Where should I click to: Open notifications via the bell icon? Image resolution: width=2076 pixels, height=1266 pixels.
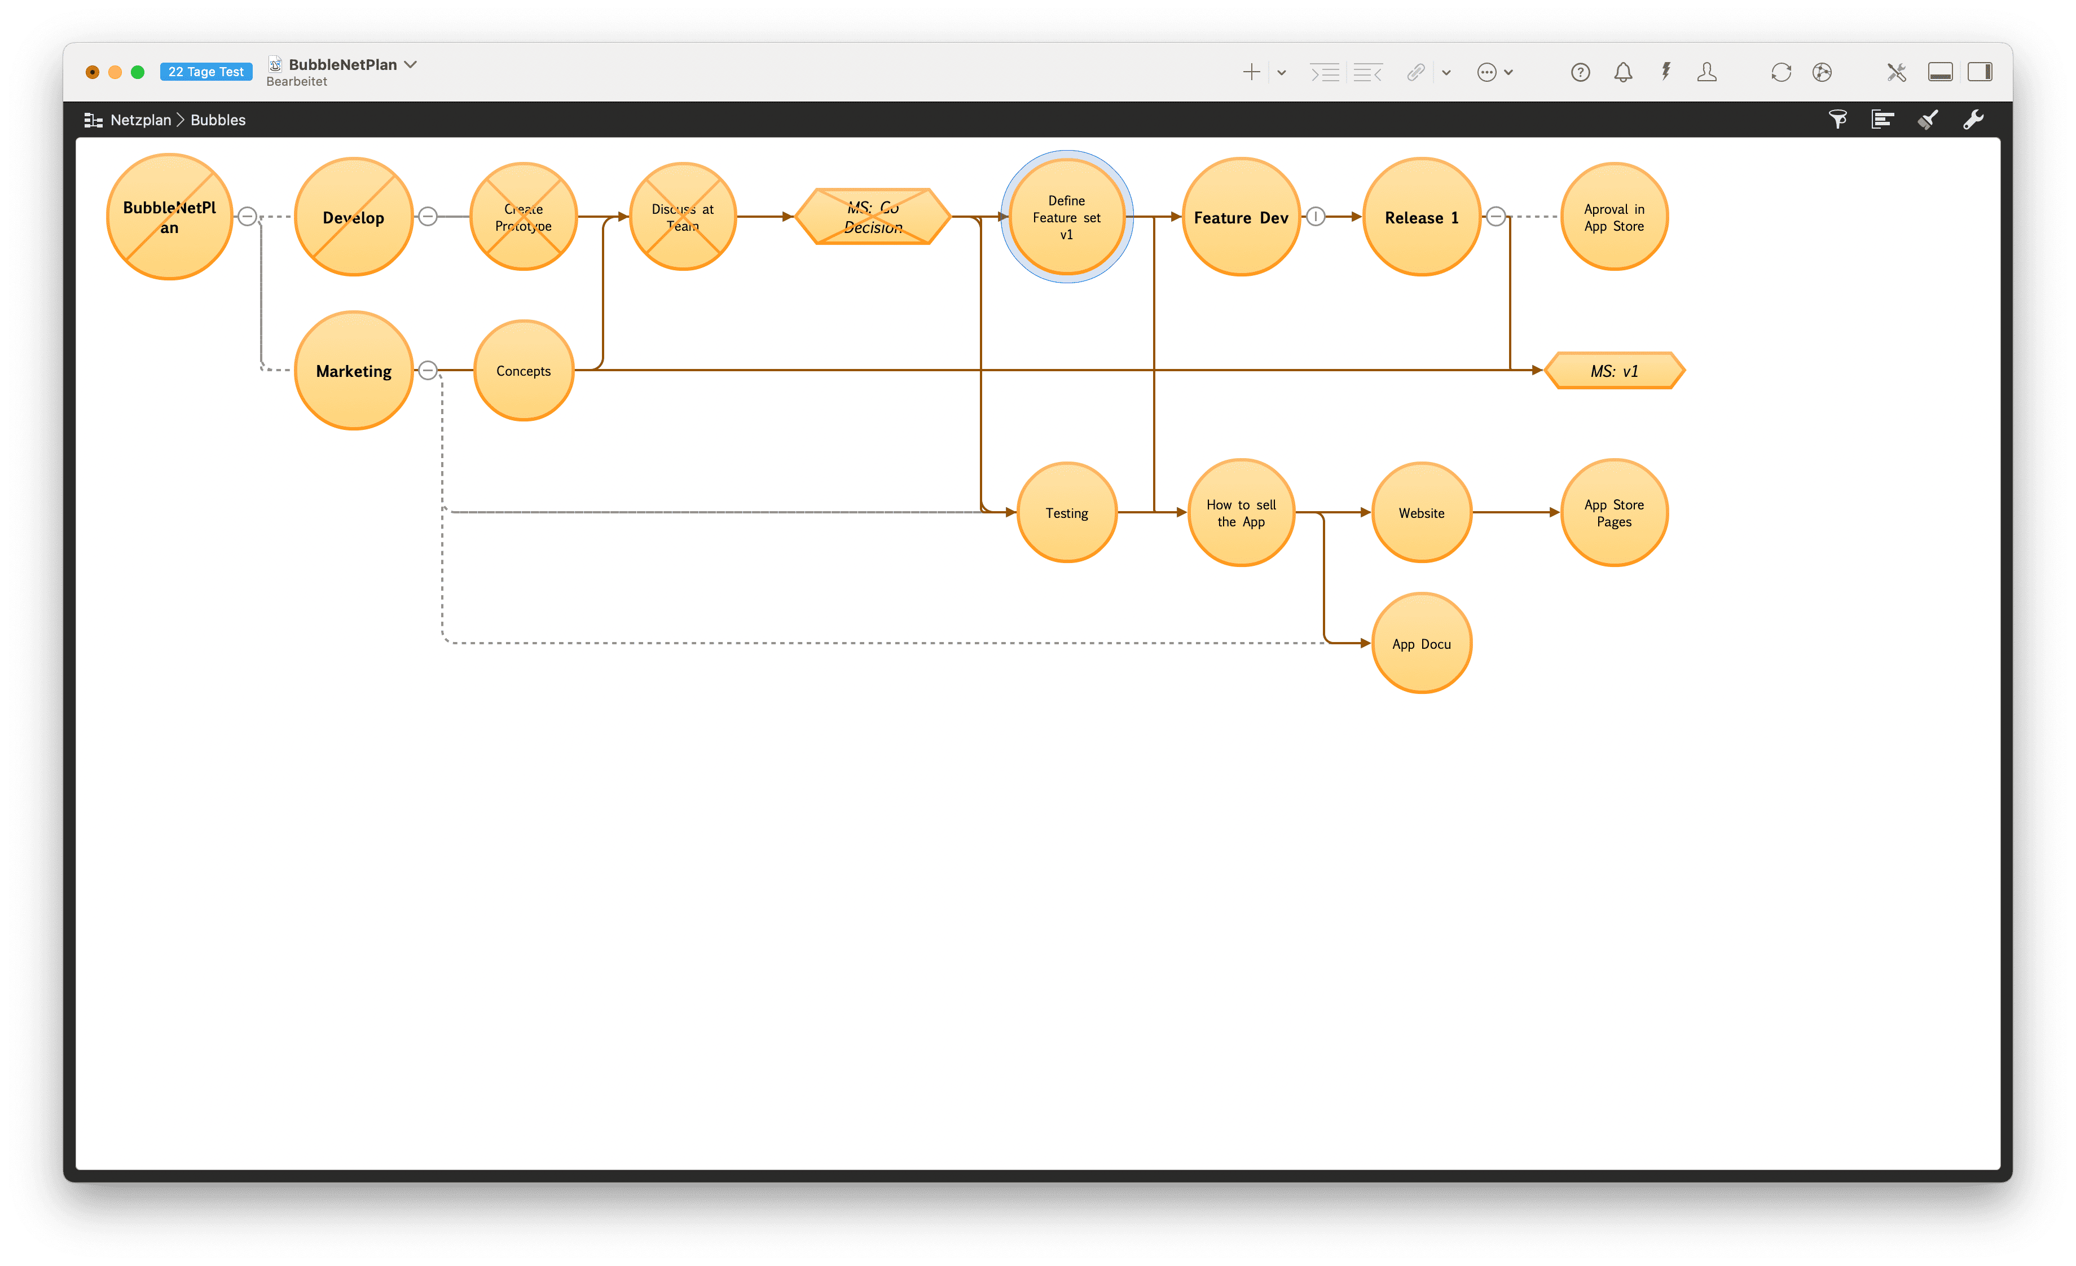(x=1622, y=72)
